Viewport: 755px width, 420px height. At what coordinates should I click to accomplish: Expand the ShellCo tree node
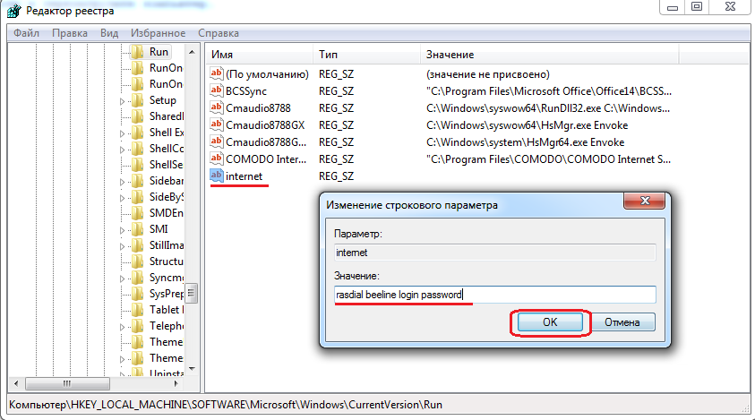[123, 150]
